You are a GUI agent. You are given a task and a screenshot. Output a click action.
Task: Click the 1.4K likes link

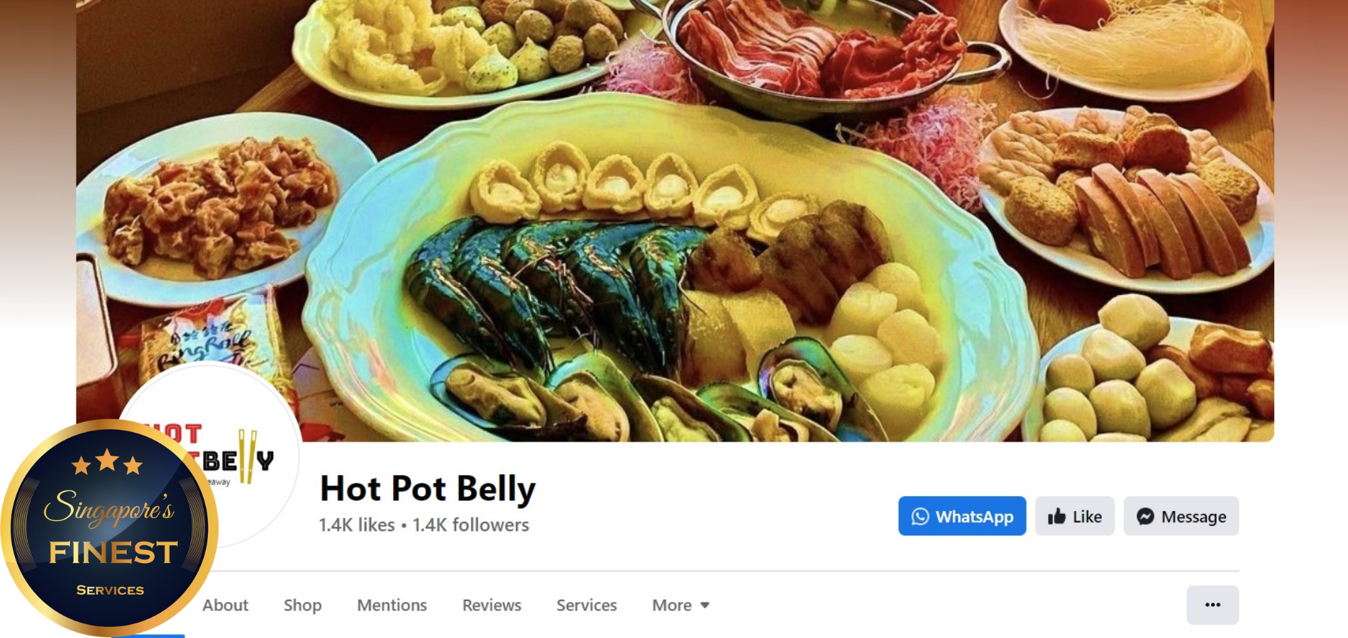pyautogui.click(x=356, y=525)
